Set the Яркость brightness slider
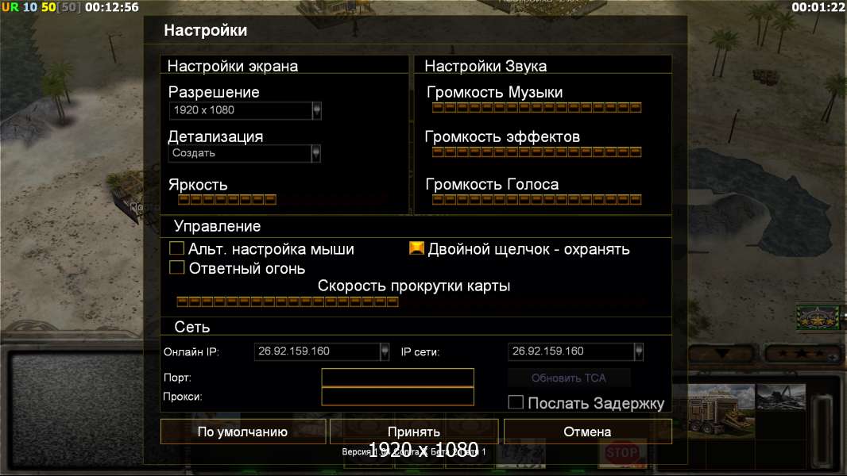 [227, 200]
